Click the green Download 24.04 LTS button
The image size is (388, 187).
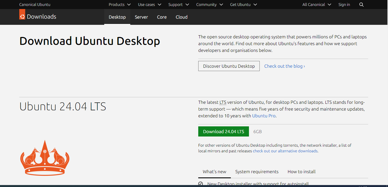[223, 131]
